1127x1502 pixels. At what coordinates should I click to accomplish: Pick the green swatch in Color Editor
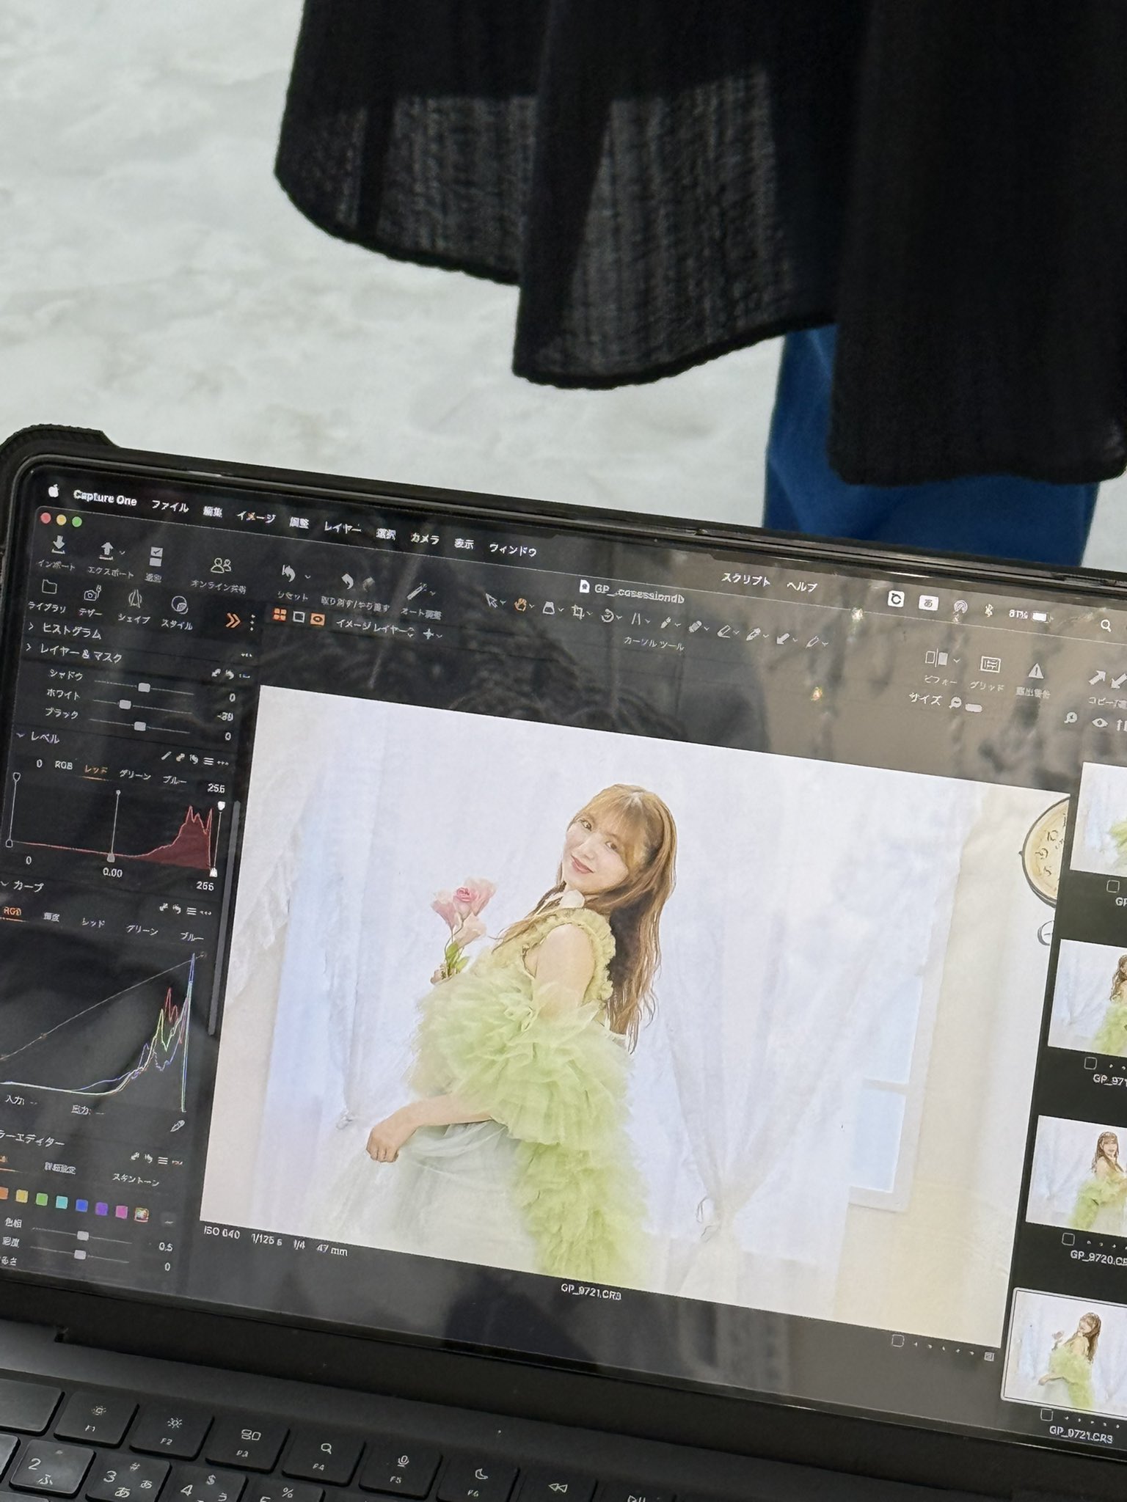point(42,1200)
